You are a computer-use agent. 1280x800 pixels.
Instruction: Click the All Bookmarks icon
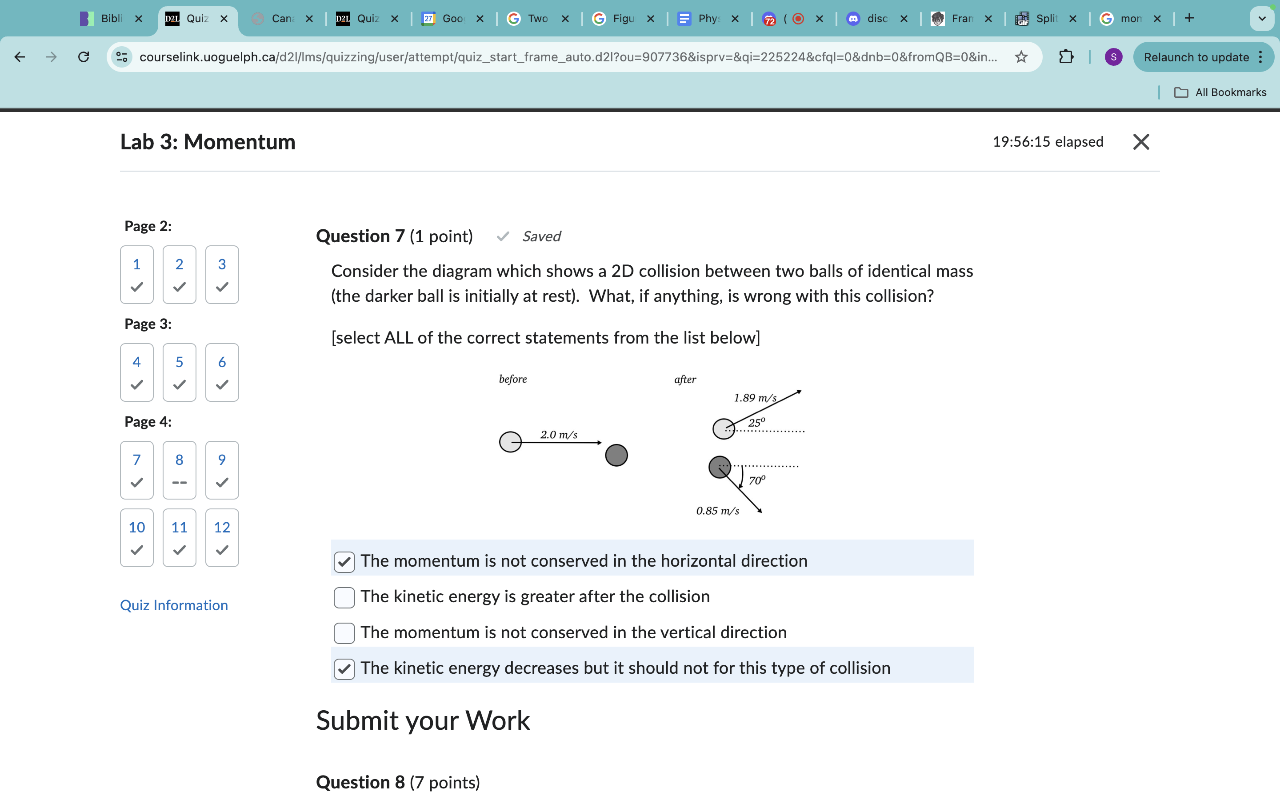click(1182, 91)
